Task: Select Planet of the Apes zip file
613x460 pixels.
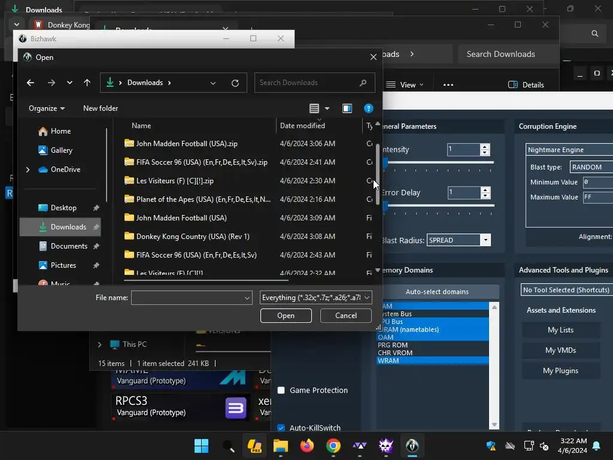Action: 204,199
